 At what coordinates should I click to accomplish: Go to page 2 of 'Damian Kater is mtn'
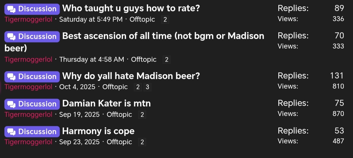(x=142, y=115)
